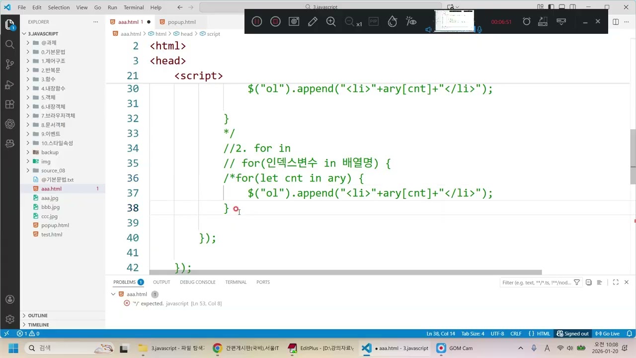The height and width of the screenshot is (358, 636).
Task: Click the Go Live status bar button
Action: pyautogui.click(x=607, y=334)
